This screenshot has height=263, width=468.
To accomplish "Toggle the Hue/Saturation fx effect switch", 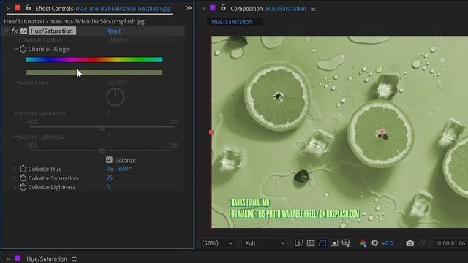I will (x=15, y=31).
